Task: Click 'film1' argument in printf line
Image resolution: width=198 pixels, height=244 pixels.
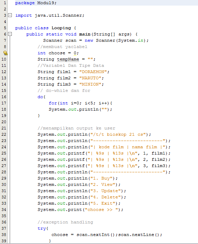Action: tap(158, 153)
